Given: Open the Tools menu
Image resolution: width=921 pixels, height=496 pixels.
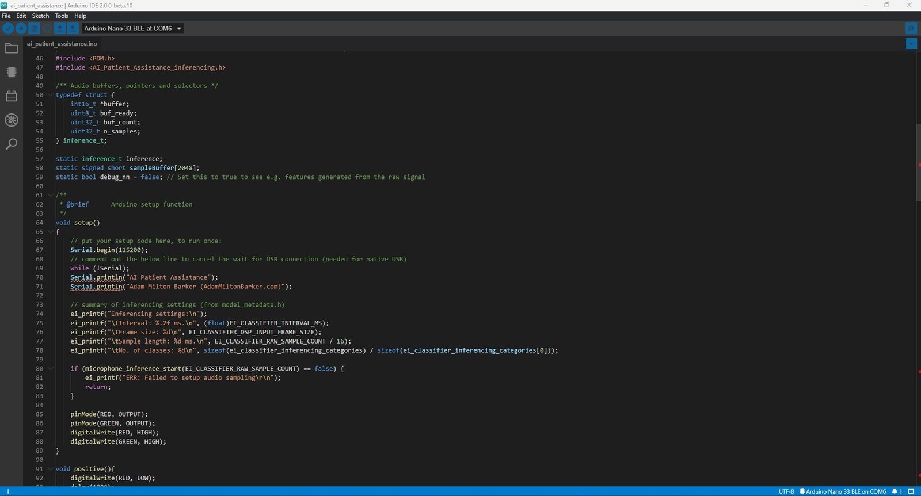Looking at the screenshot, I should [62, 16].
